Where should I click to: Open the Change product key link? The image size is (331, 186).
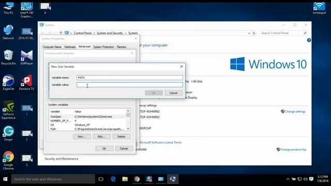click(x=293, y=149)
